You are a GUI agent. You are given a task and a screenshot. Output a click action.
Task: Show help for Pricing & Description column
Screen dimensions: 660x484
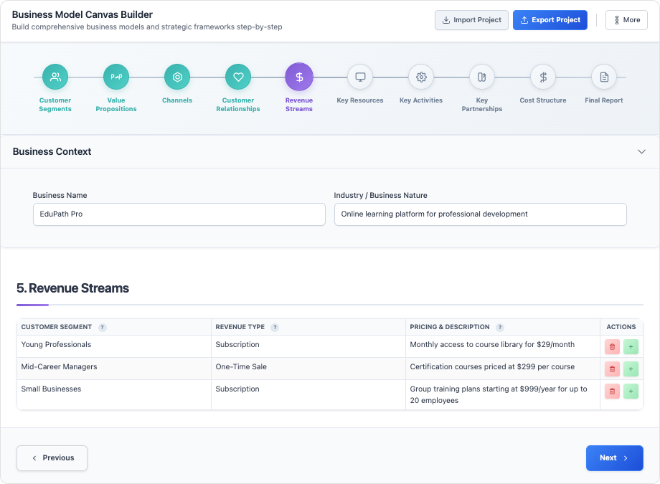tap(500, 328)
